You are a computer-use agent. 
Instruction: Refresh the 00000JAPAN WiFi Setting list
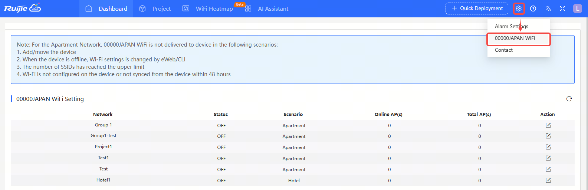tap(569, 99)
